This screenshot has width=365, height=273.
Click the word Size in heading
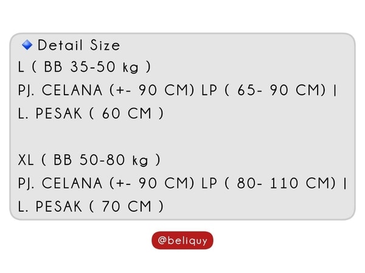pos(105,45)
